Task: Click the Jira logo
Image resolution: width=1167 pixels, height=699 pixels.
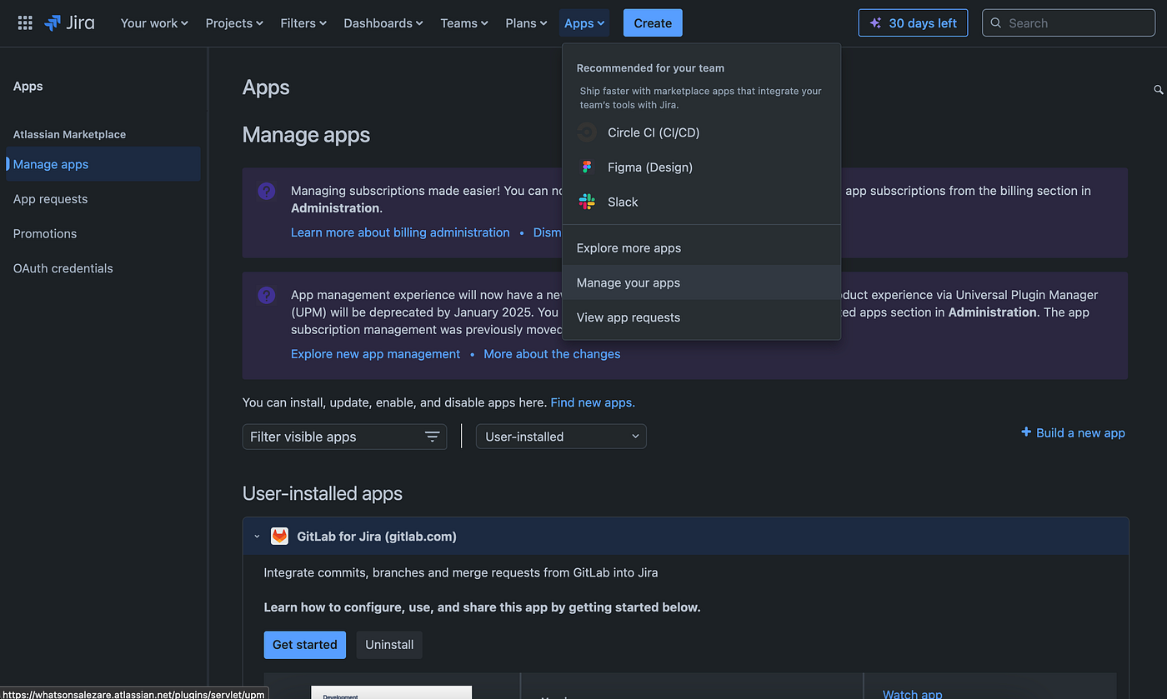Action: coord(69,23)
